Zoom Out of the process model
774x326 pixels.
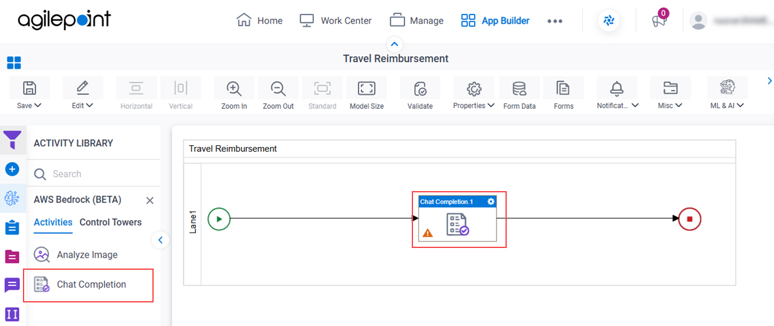click(278, 93)
